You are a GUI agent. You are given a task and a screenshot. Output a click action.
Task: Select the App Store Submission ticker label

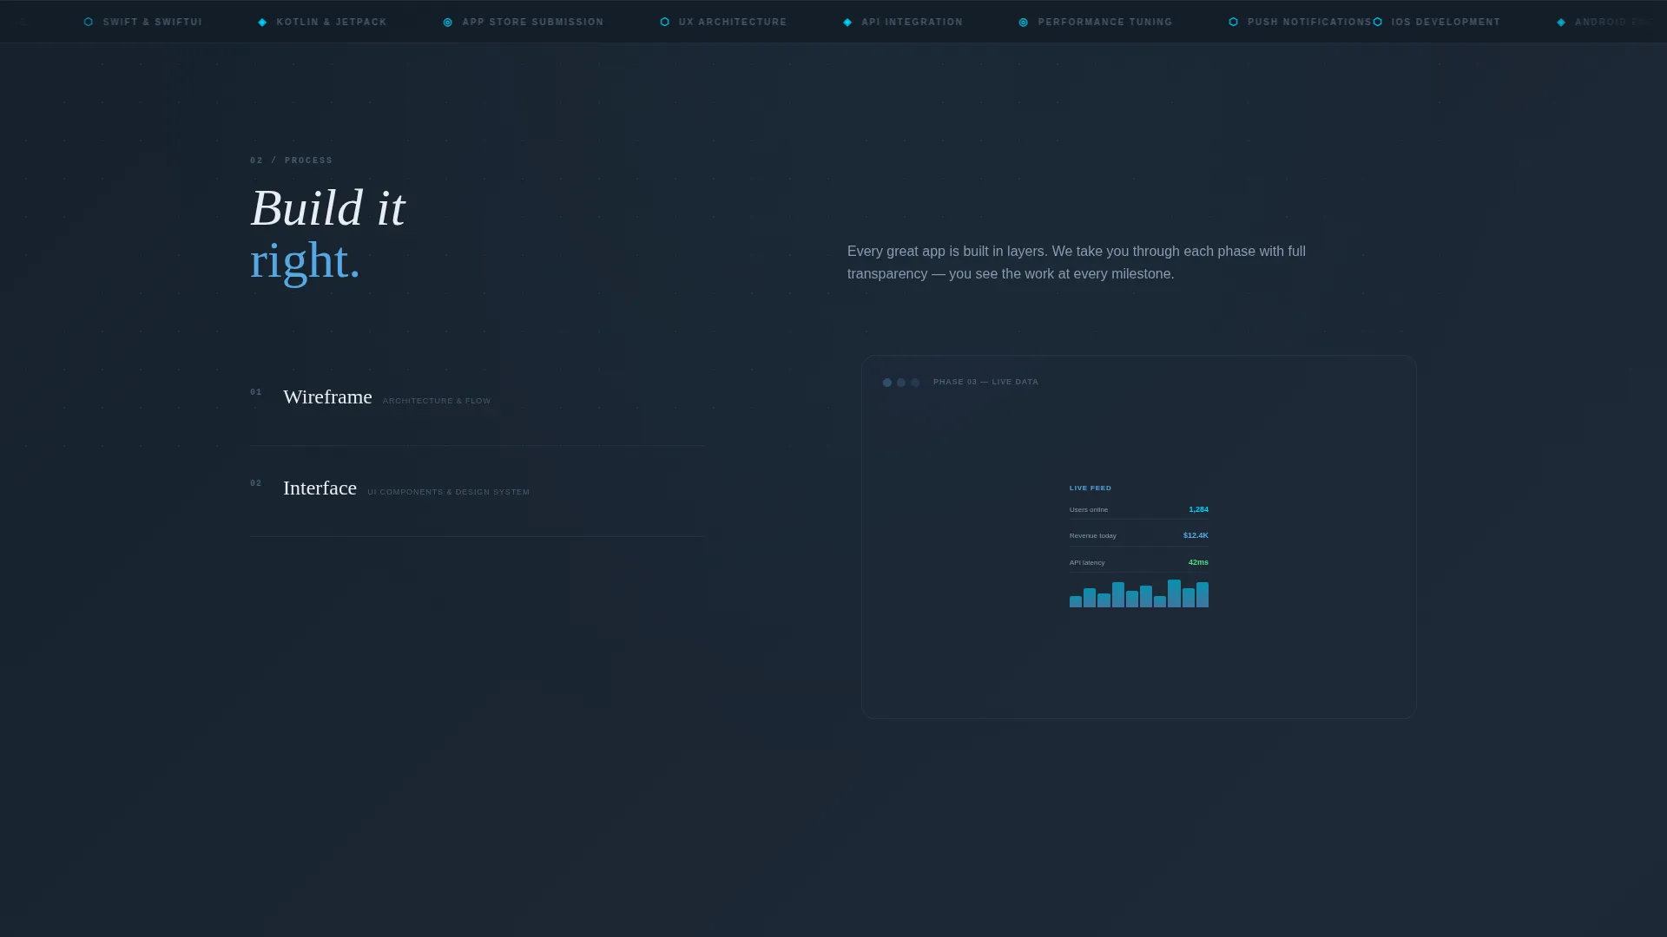[x=533, y=23]
